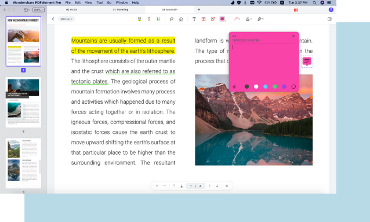Open the Wi-Fi status menu
The width and height of the screenshot is (370, 222).
(x=259, y=2)
